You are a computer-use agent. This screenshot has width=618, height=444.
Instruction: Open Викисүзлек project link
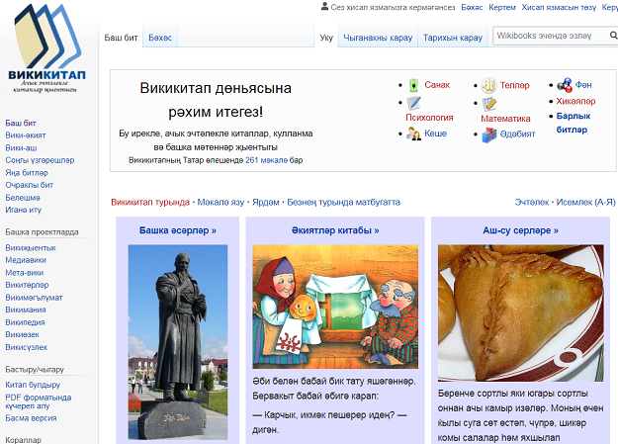pos(27,347)
